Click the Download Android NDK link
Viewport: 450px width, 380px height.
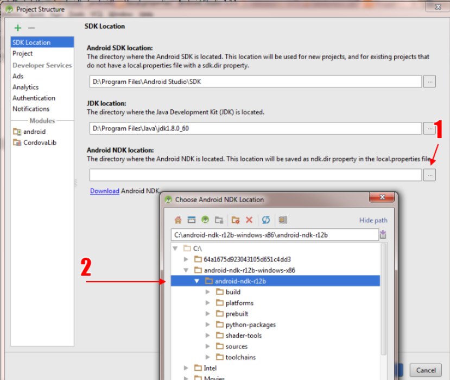click(x=104, y=191)
